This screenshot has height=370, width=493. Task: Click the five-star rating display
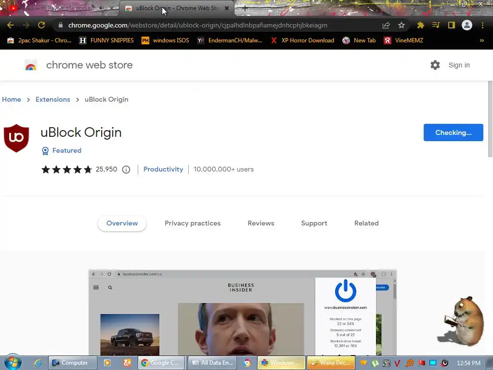pyautogui.click(x=66, y=170)
